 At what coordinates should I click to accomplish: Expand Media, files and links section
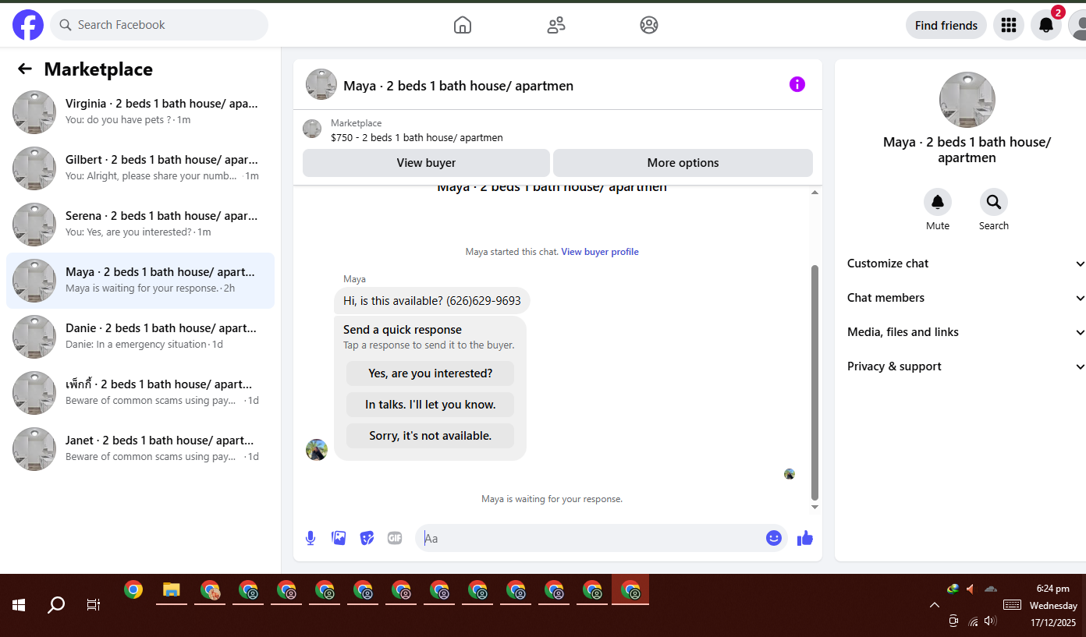(x=966, y=332)
